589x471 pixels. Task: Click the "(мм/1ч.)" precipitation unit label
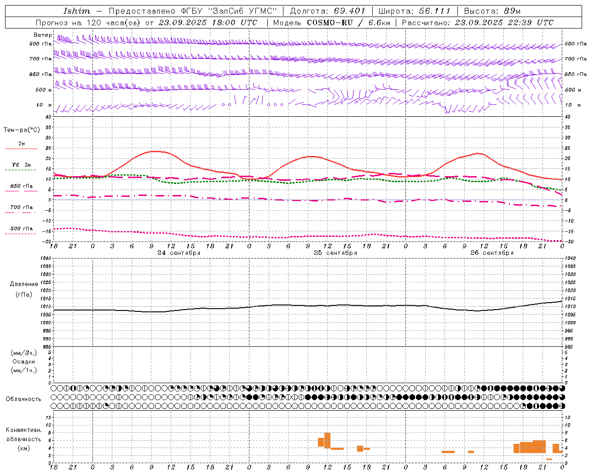(24, 370)
